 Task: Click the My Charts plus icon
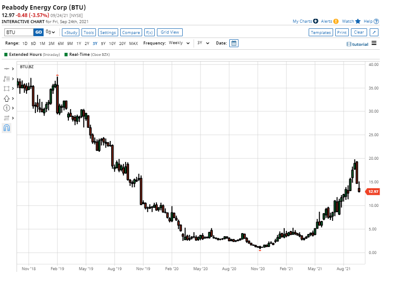pos(316,21)
